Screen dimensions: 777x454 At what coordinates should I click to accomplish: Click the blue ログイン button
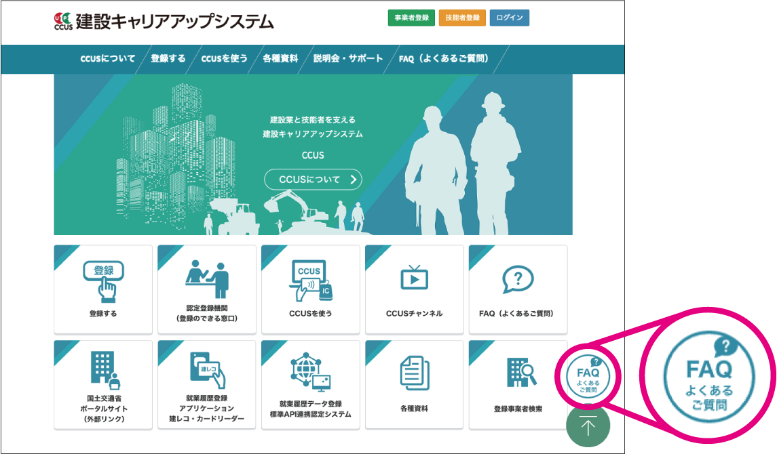(510, 18)
